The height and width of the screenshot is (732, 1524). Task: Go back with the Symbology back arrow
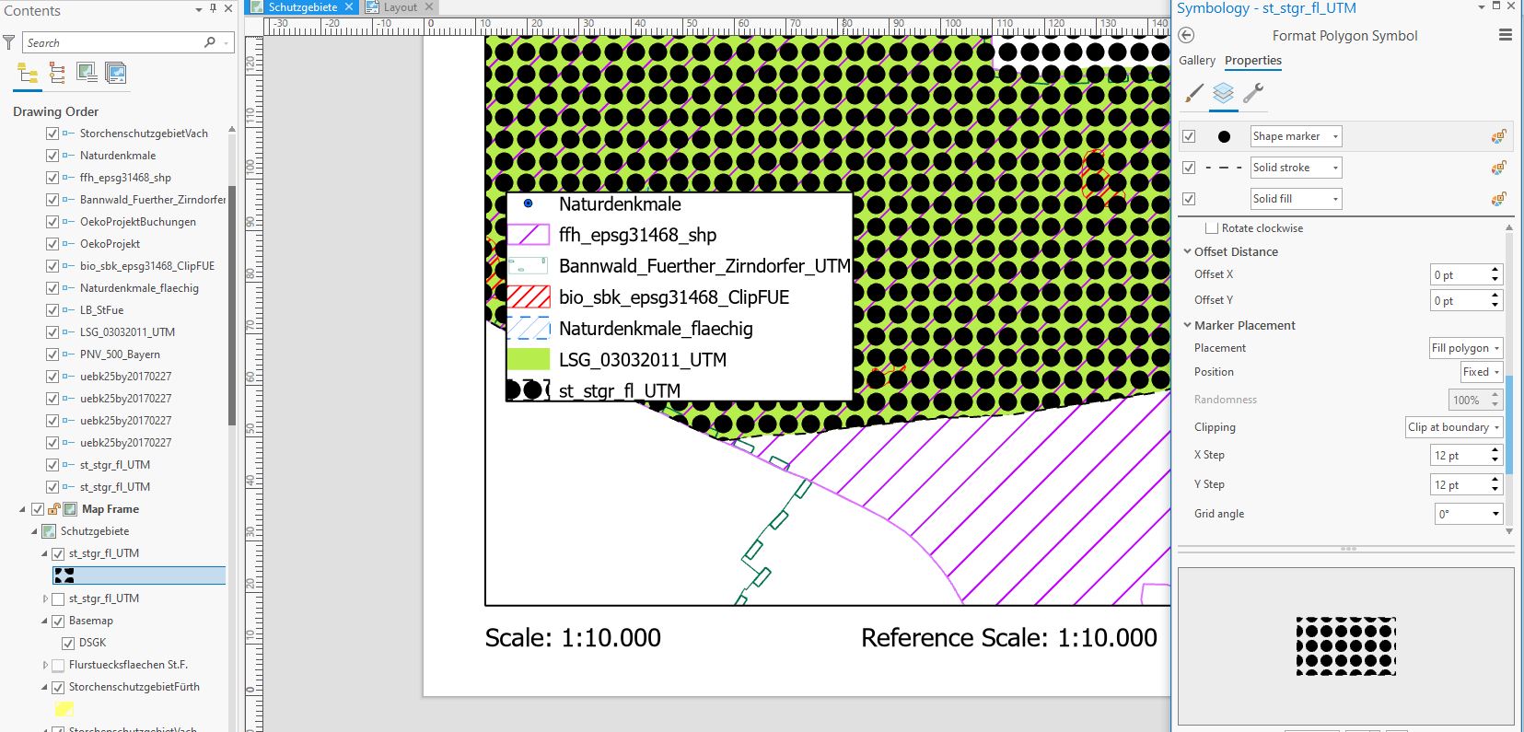coord(1187,35)
